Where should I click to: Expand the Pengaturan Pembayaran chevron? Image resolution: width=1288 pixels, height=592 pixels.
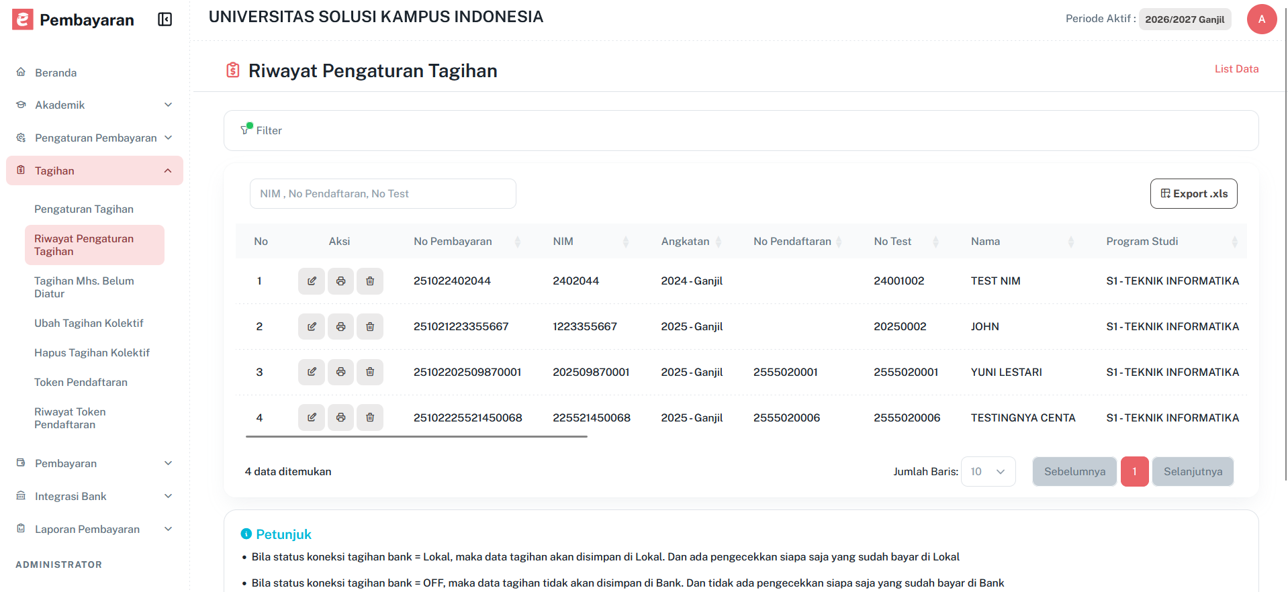(168, 138)
